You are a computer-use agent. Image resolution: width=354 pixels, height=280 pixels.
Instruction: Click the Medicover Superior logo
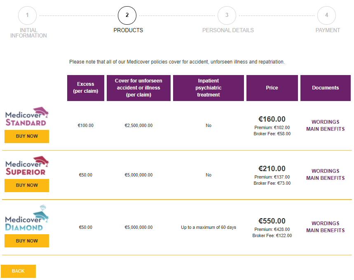point(27,166)
